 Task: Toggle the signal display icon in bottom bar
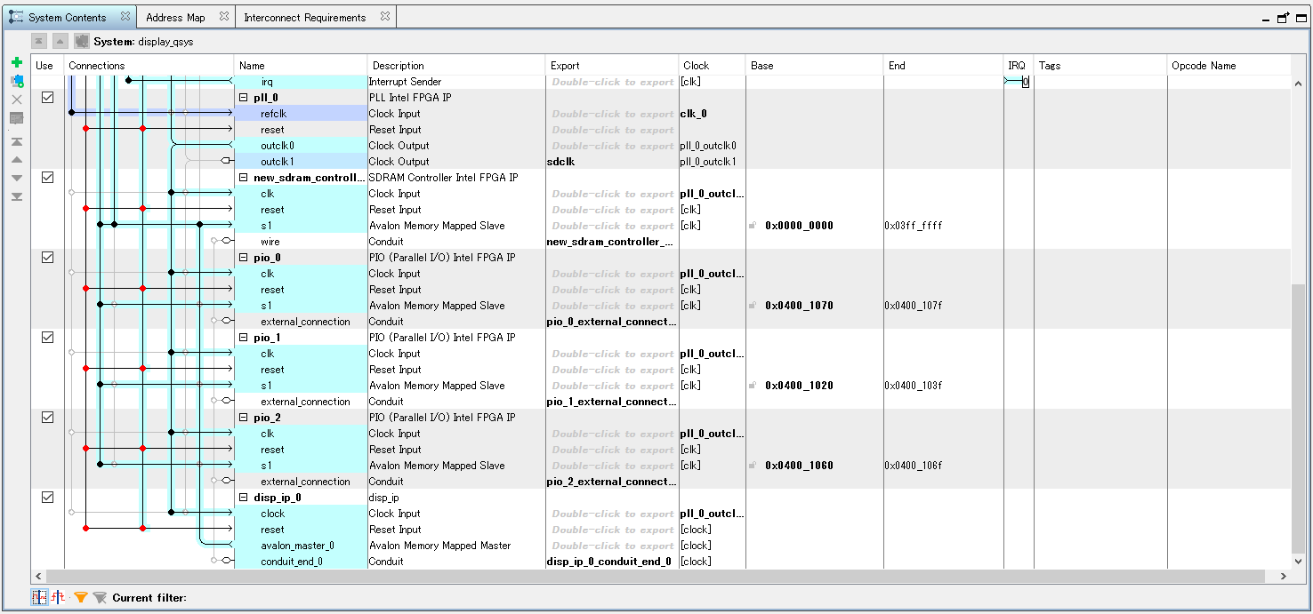(39, 597)
